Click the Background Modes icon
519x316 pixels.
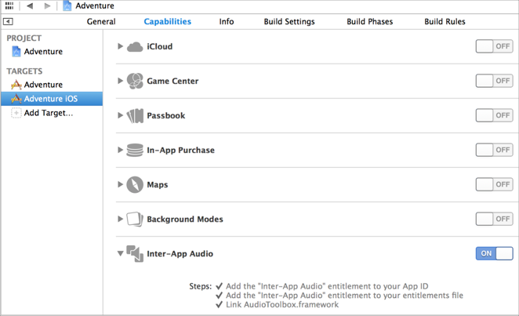click(x=135, y=219)
